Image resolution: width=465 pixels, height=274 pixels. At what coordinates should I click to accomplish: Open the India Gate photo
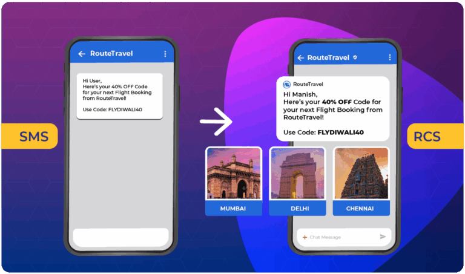(x=297, y=174)
